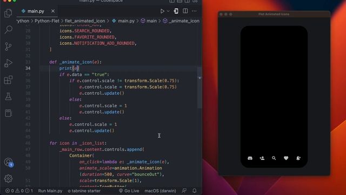
Task: Open the Extensions view
Action: [x=8, y=80]
